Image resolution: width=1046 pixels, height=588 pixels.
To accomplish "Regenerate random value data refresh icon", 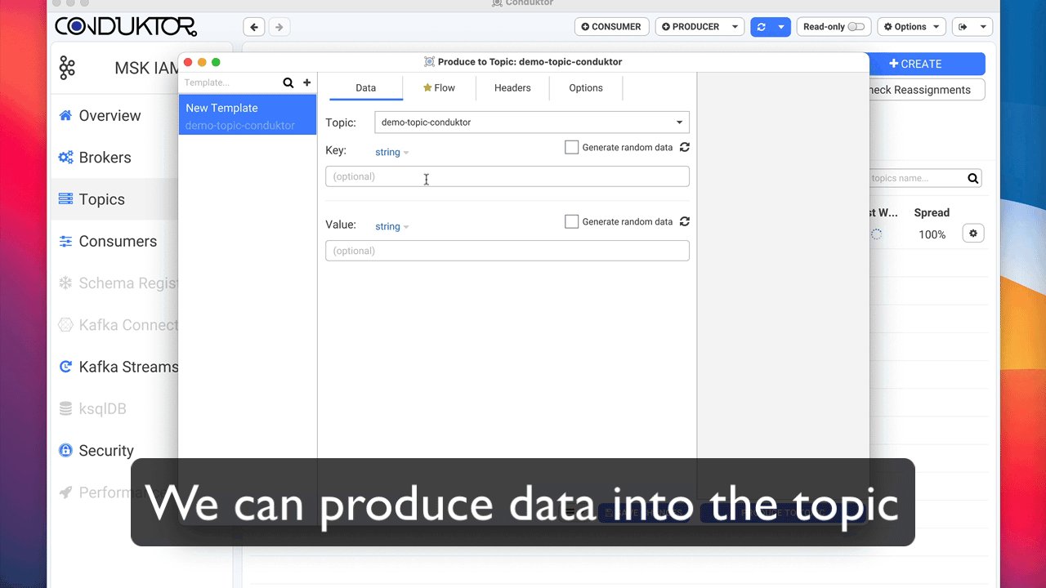I will pos(685,221).
